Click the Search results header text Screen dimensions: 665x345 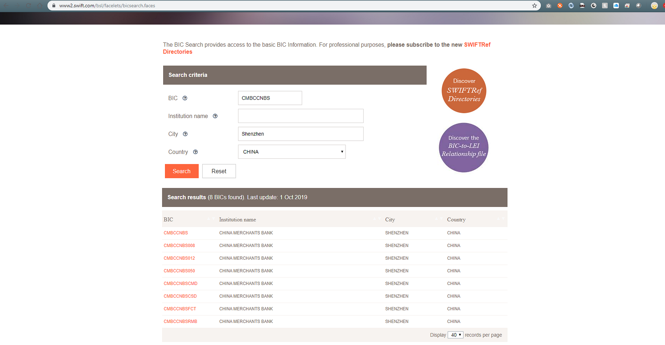point(237,197)
